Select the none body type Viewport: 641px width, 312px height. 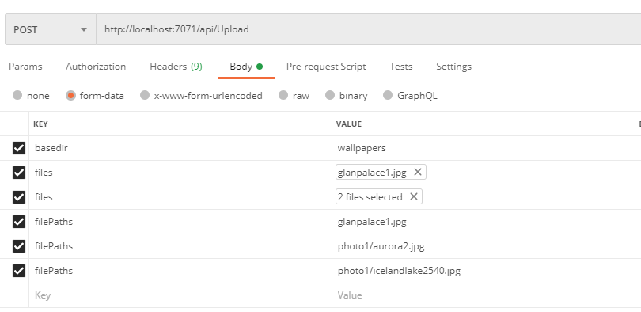(17, 95)
